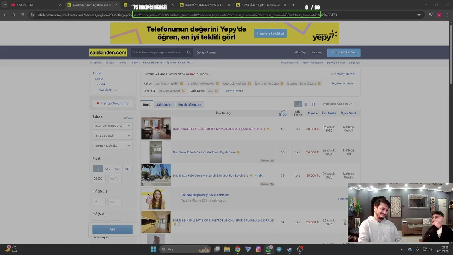Open Google Chrome from taskbar
This screenshot has width=453, height=255.
pyautogui.click(x=237, y=249)
